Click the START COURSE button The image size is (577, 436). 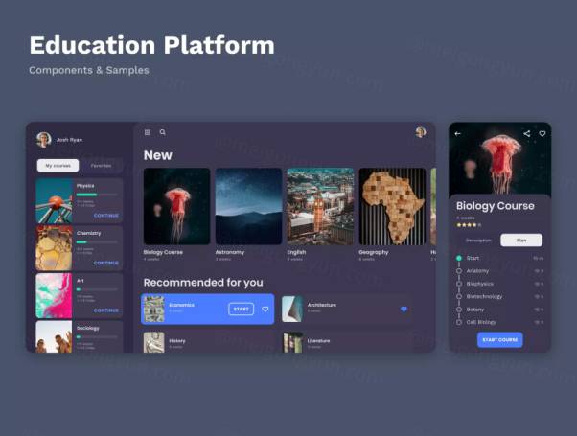[499, 340]
